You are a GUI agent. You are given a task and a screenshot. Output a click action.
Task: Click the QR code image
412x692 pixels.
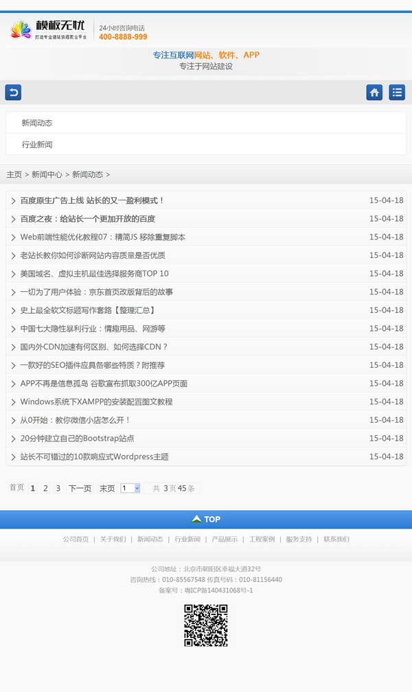(x=206, y=625)
